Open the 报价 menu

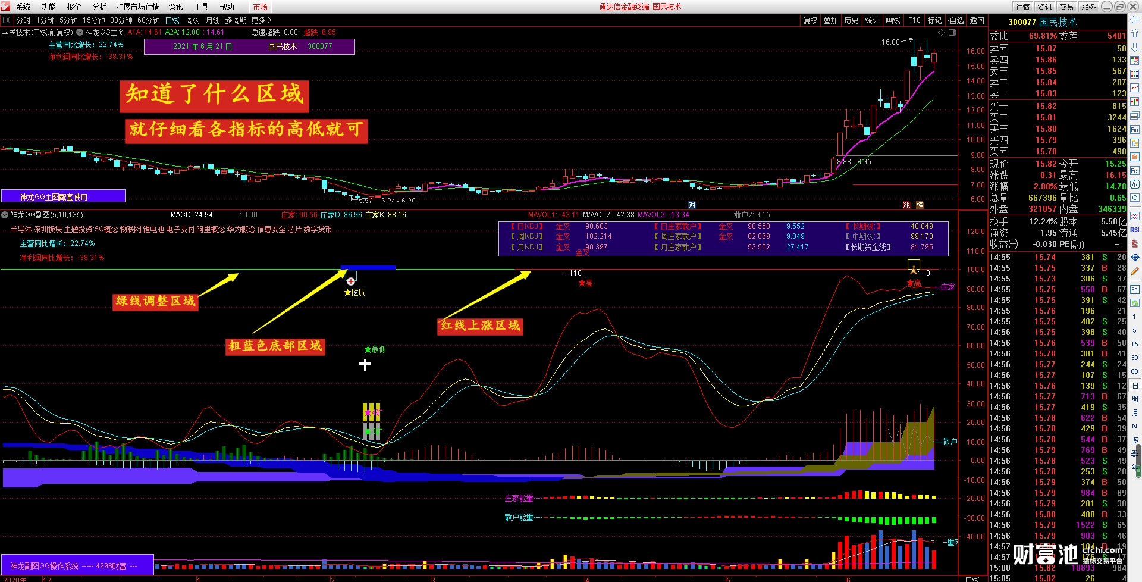tap(74, 7)
